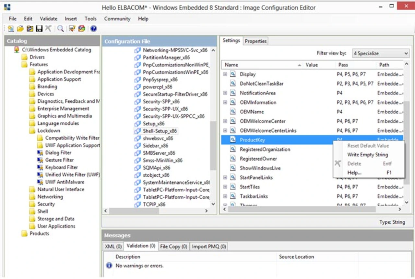This screenshot has width=415, height=279.
Task: Click the Configuration File scrollbar down arrow
Action: 213,204
